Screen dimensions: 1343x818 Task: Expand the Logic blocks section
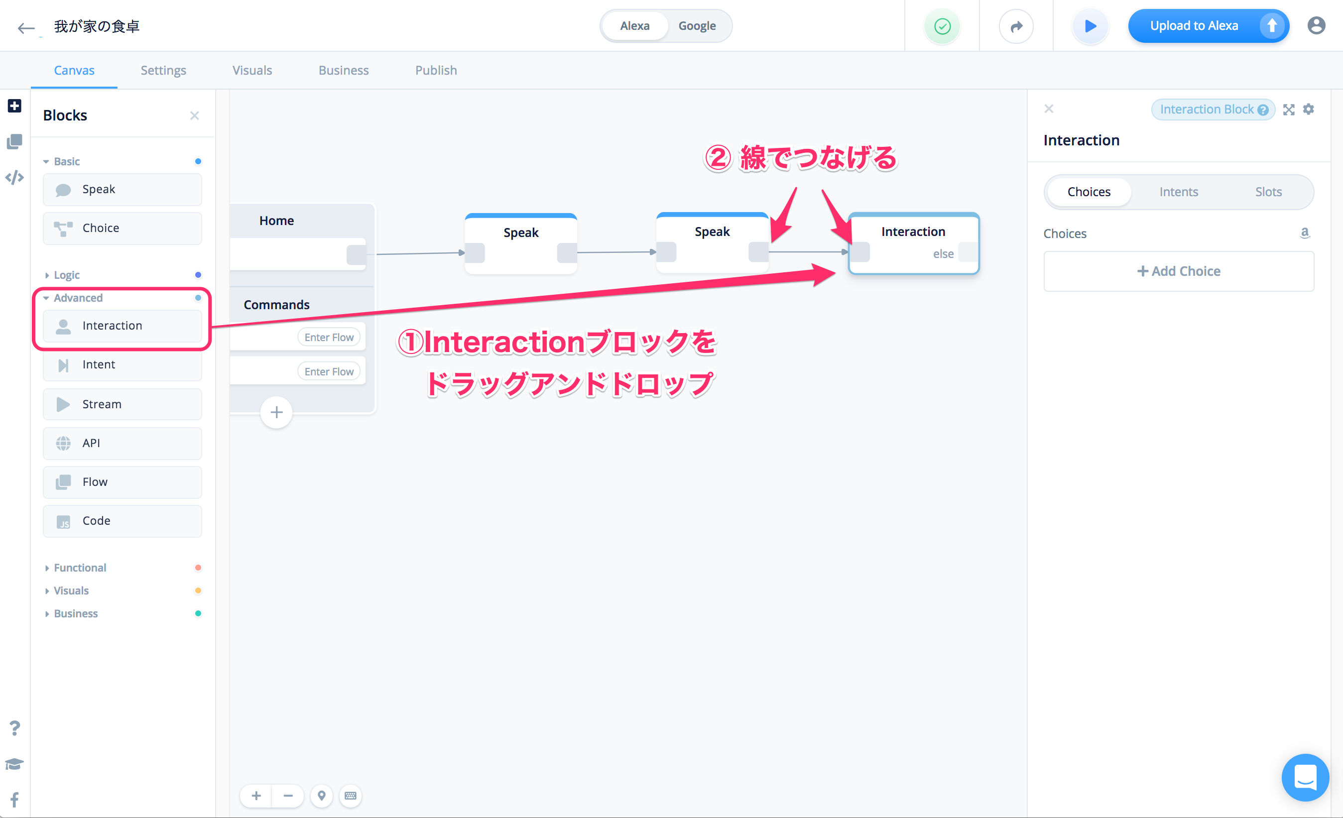pyautogui.click(x=67, y=275)
